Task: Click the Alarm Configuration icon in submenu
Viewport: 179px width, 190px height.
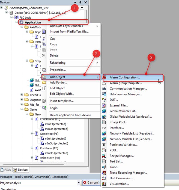Action: click(x=104, y=78)
